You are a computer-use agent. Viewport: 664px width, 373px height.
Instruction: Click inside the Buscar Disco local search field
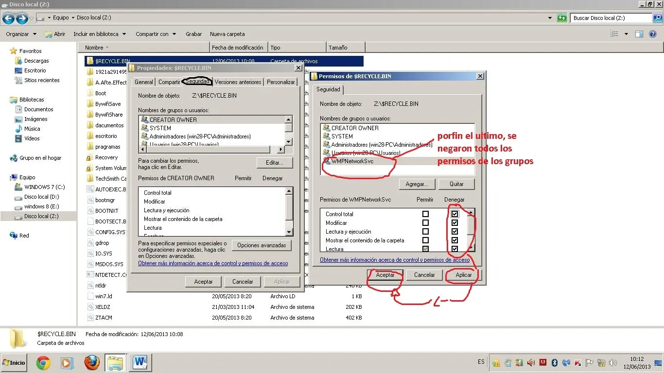tap(612, 18)
